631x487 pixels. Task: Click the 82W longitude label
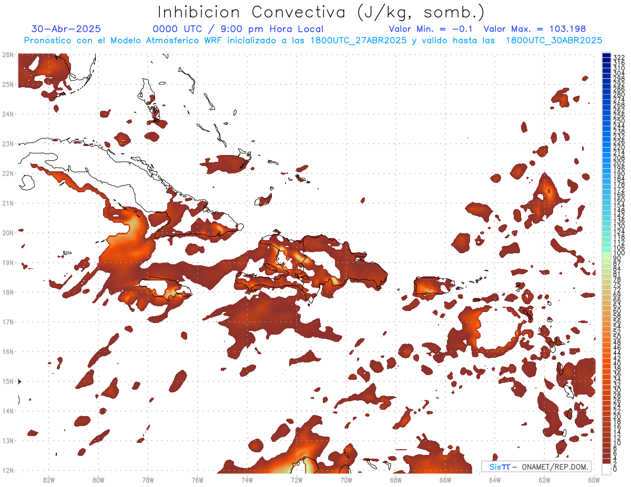(48, 480)
